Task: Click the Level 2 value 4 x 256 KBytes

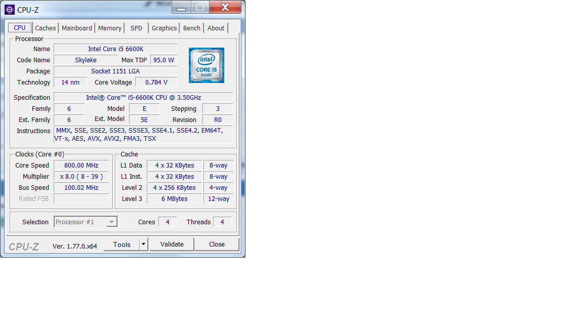Action: pos(175,187)
